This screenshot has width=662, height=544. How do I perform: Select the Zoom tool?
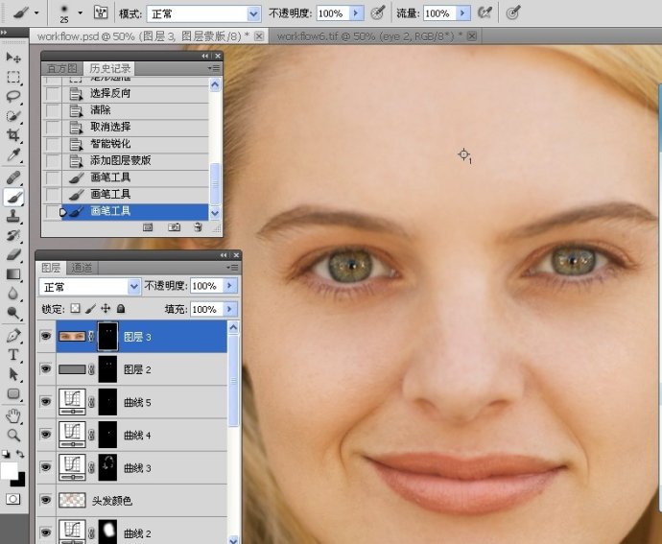pyautogui.click(x=13, y=435)
